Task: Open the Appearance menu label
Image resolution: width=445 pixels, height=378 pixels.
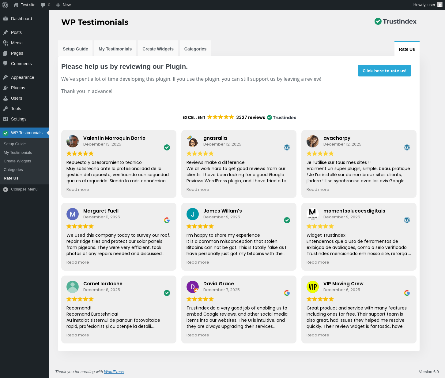Action: [23, 77]
